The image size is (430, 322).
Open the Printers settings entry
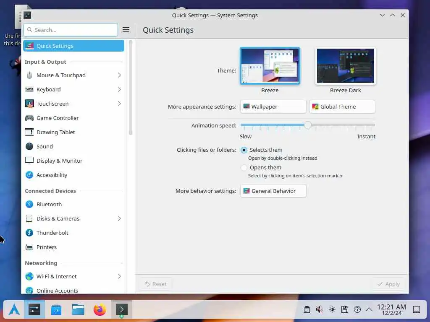click(73, 247)
